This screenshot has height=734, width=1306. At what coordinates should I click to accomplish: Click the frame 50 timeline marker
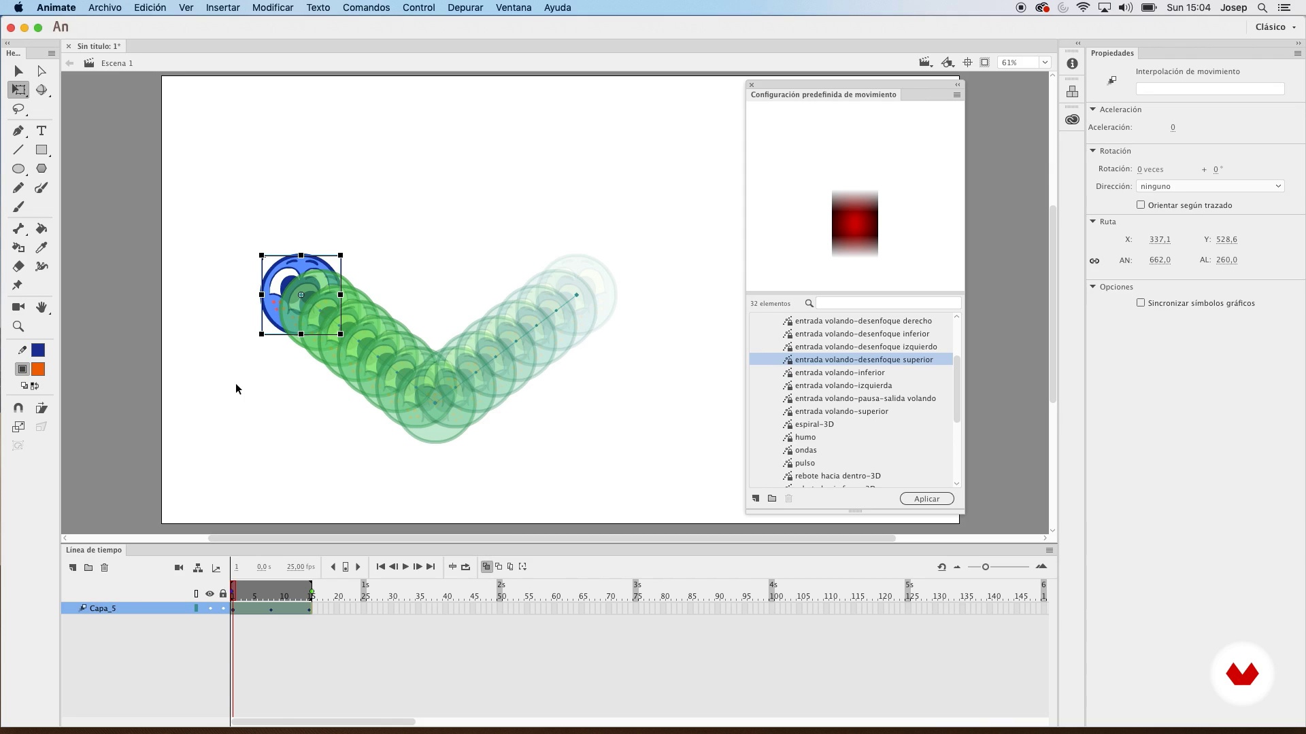501,596
